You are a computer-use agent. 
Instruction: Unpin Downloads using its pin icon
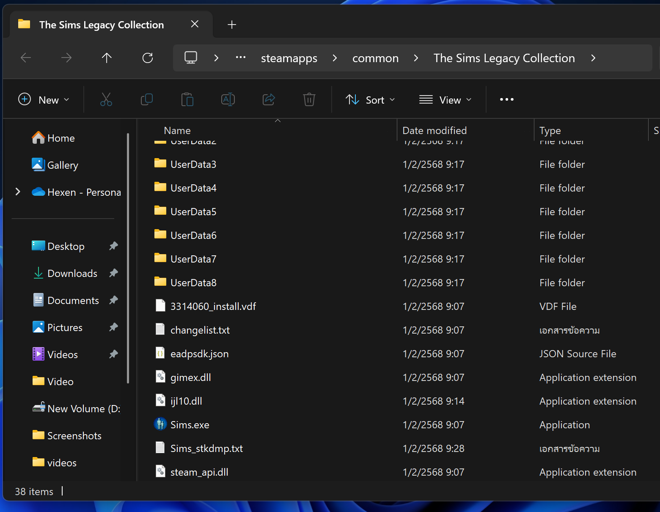pyautogui.click(x=113, y=273)
